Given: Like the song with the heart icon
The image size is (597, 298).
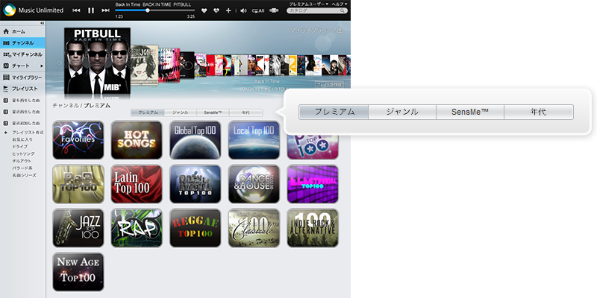Looking at the screenshot, I should coord(204,10).
